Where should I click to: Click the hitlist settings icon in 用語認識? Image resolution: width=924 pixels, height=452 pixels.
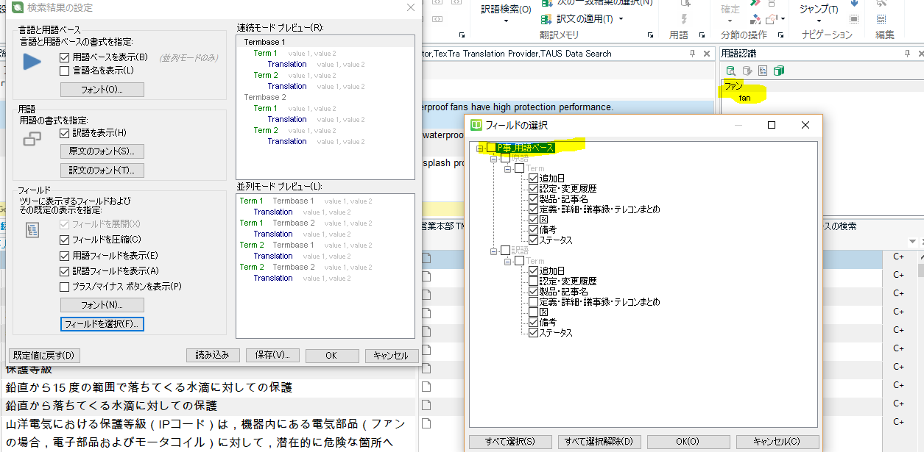763,71
